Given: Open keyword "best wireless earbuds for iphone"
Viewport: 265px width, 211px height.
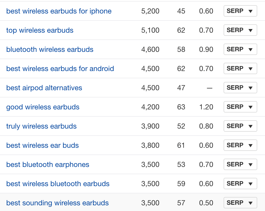Looking at the screenshot, I should (x=59, y=11).
